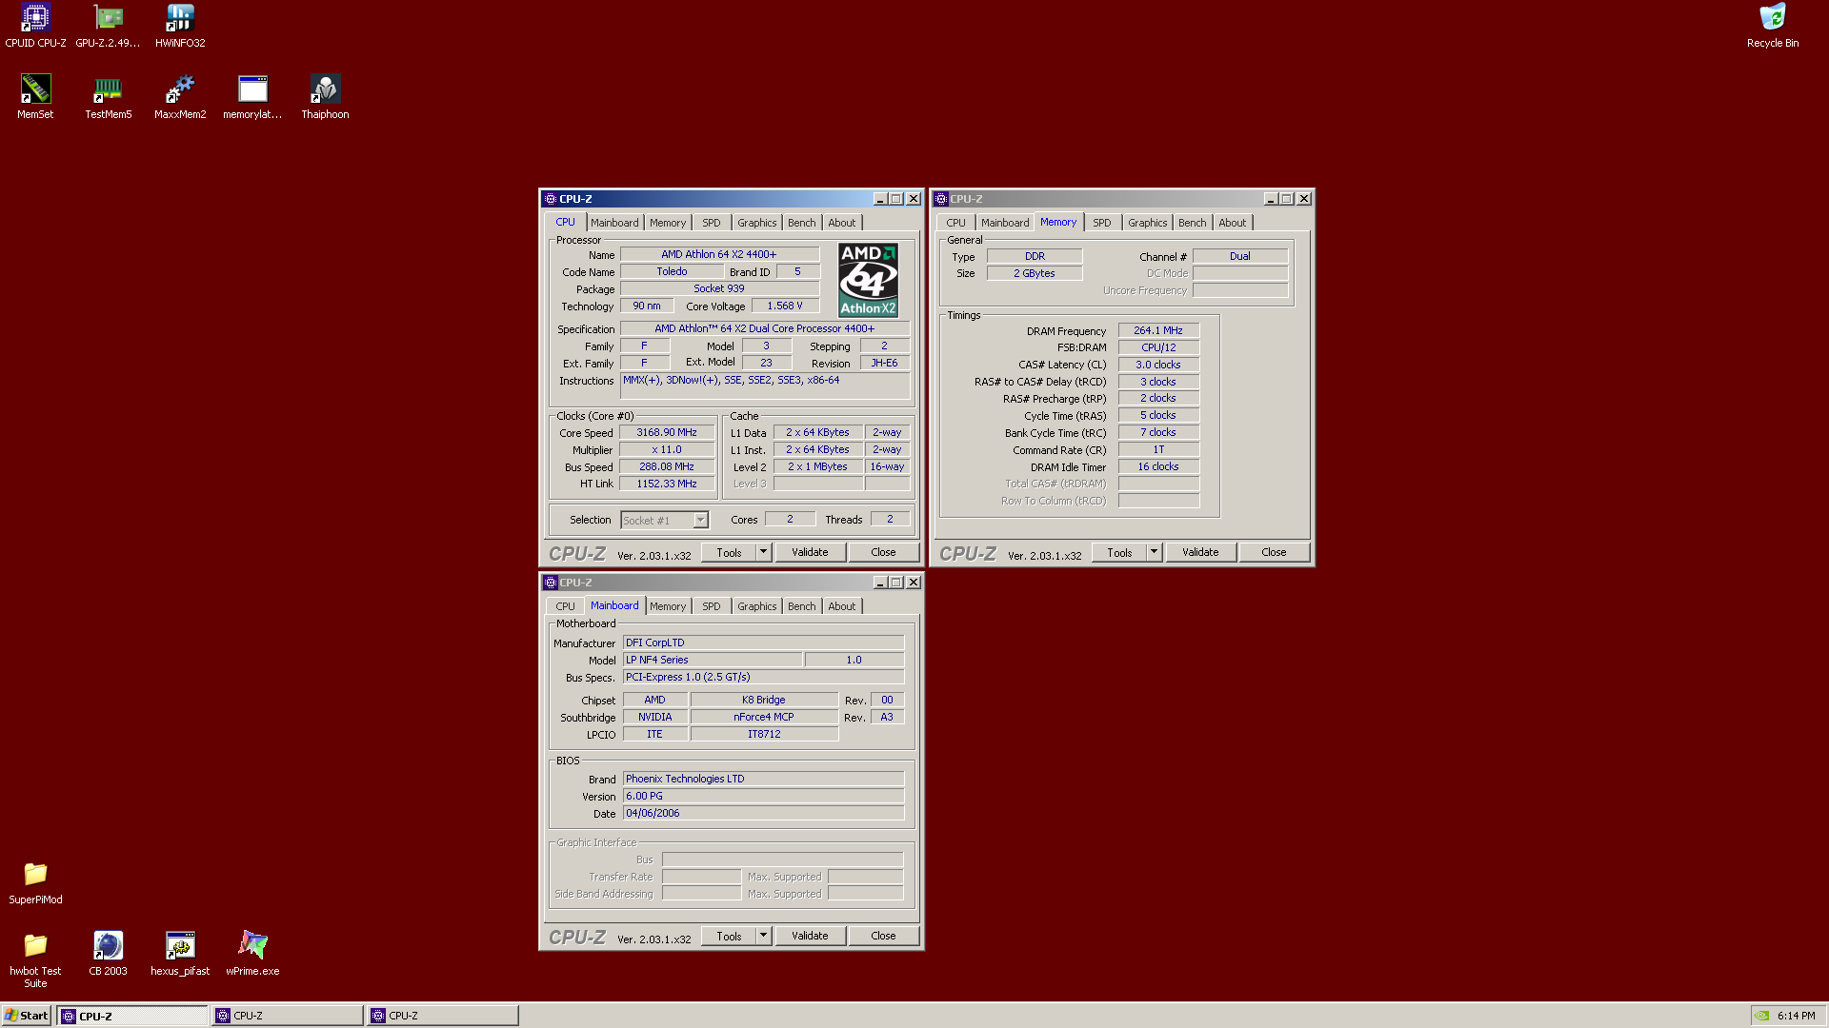
Task: Open the SPD tab in the Memory window
Action: pos(1102,223)
